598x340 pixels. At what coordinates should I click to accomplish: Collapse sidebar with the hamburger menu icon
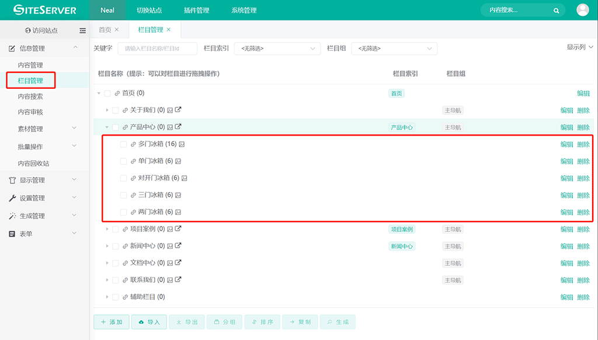tap(82, 30)
